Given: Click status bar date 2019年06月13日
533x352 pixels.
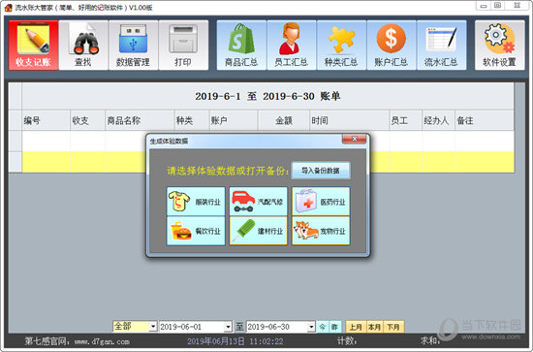Looking at the screenshot, I should [x=216, y=341].
